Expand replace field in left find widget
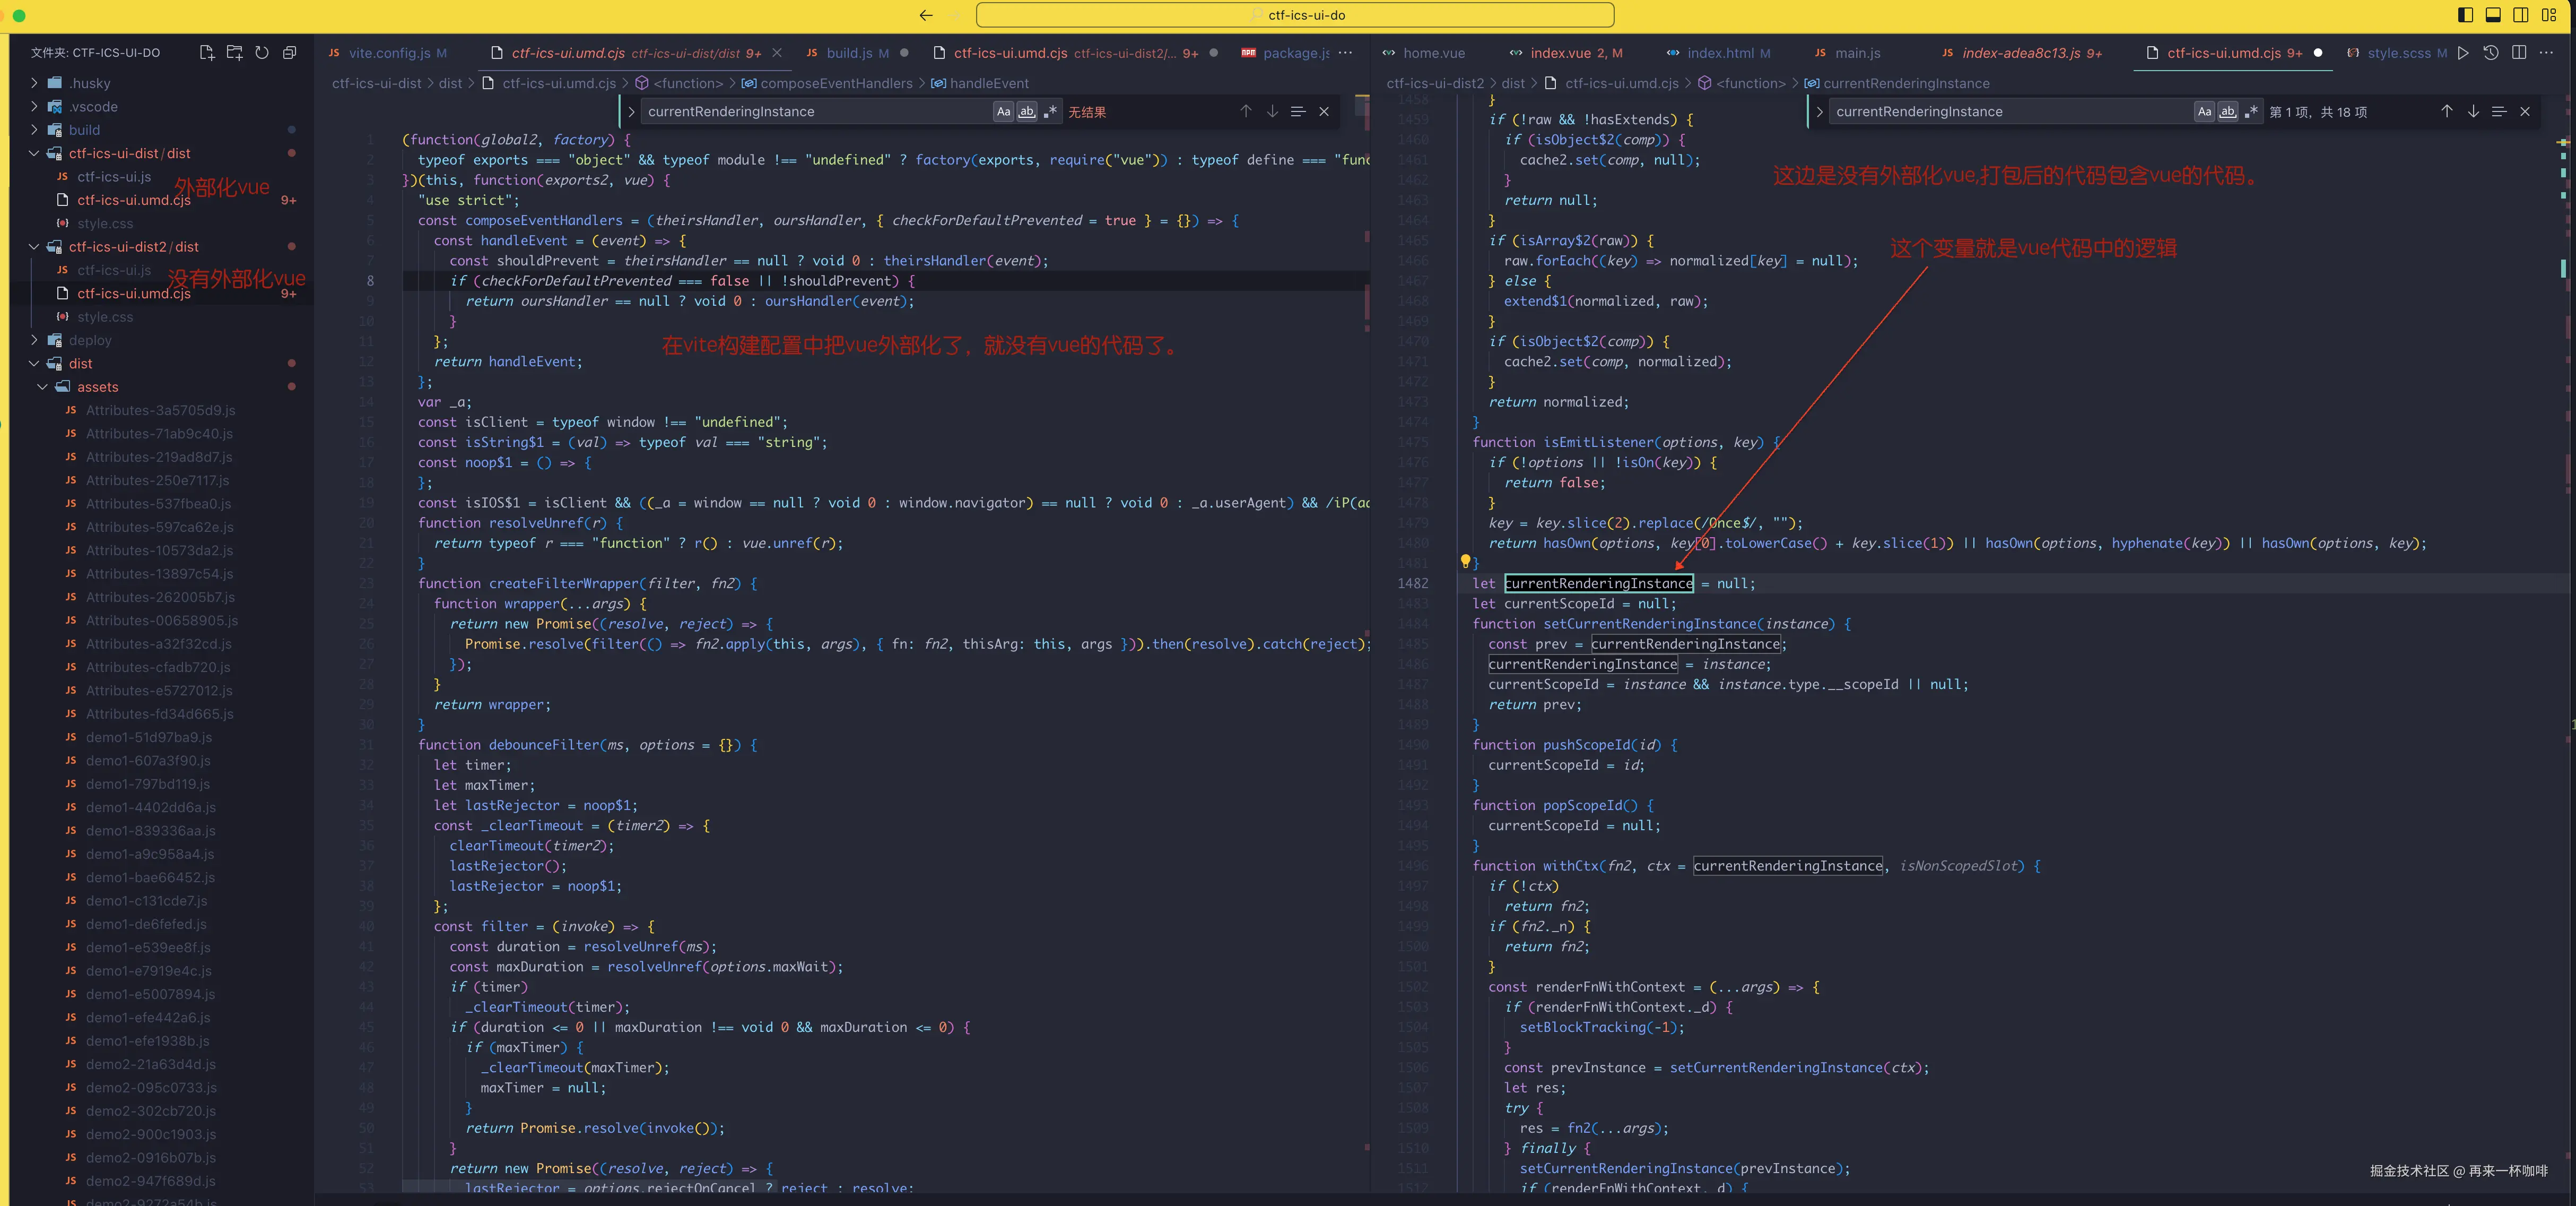The width and height of the screenshot is (2576, 1206). coord(631,111)
